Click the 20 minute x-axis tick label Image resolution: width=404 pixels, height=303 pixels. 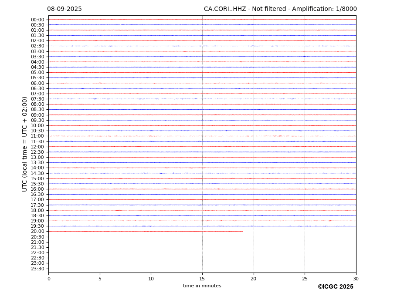pos(254,279)
